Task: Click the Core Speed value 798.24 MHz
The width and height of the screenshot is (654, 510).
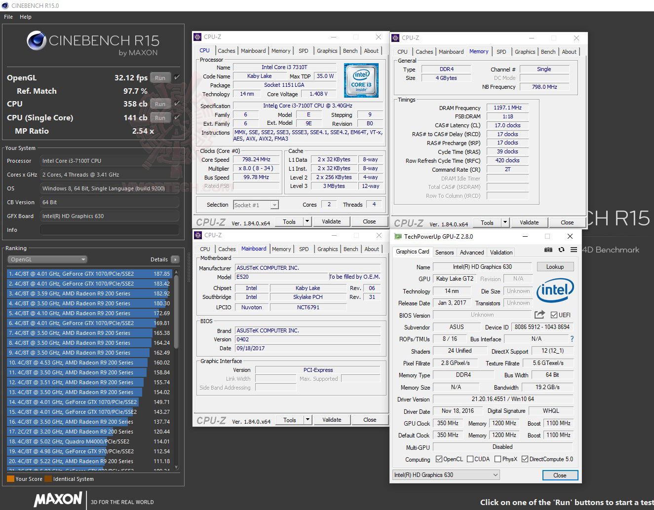Action: (x=256, y=159)
